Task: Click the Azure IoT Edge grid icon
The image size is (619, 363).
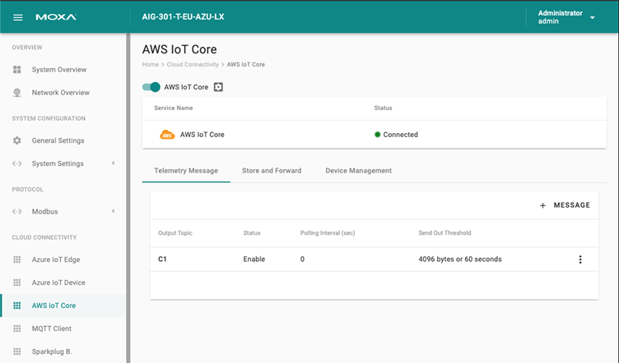Action: click(x=17, y=260)
